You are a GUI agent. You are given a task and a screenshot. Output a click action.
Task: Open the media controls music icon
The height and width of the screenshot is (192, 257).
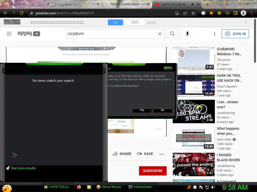pyautogui.click(x=227, y=13)
